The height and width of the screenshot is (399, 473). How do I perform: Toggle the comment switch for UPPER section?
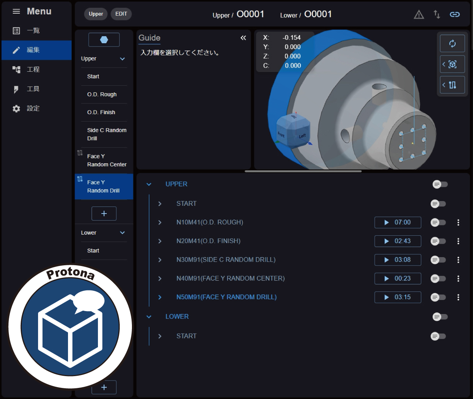tap(440, 184)
